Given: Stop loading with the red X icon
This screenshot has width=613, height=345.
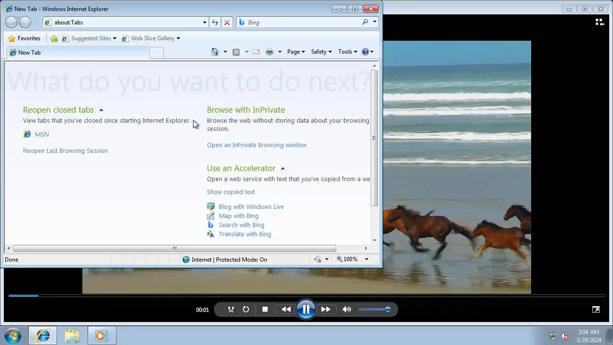Looking at the screenshot, I should pyautogui.click(x=227, y=22).
